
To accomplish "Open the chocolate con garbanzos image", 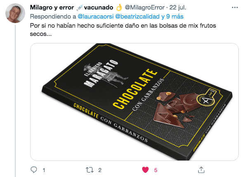I will [134, 102].
